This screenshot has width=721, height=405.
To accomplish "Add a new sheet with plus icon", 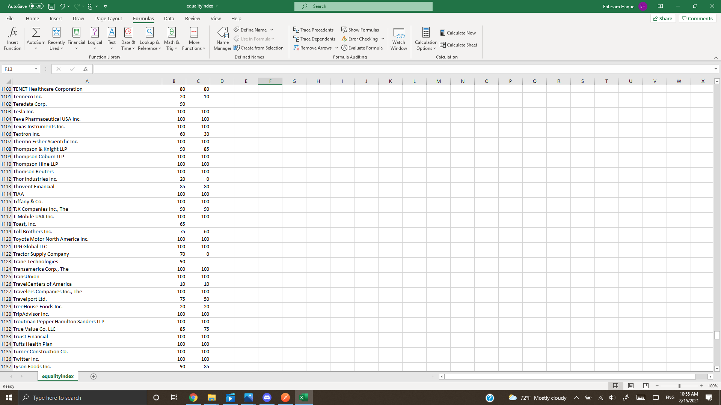I will coord(94,376).
